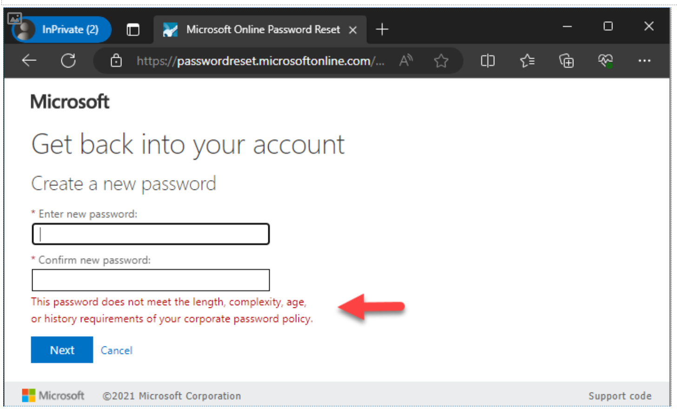Refresh the page
The height and width of the screenshot is (411, 677).
click(68, 60)
